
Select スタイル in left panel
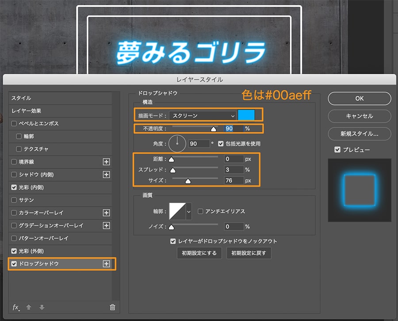[x=61, y=98]
